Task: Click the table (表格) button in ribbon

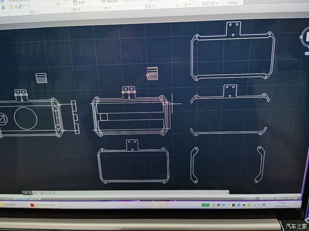Action: (x=79, y=2)
